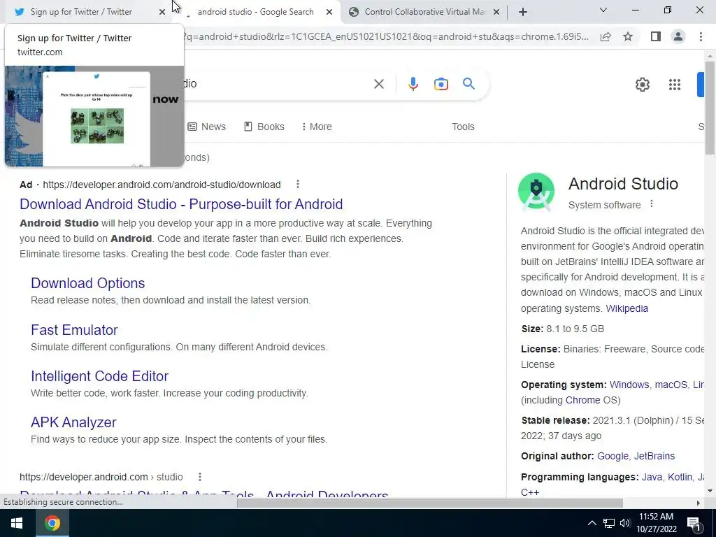Click the vertical page scrollbar thumb
The height and width of the screenshot is (537, 716).
click(x=710, y=107)
